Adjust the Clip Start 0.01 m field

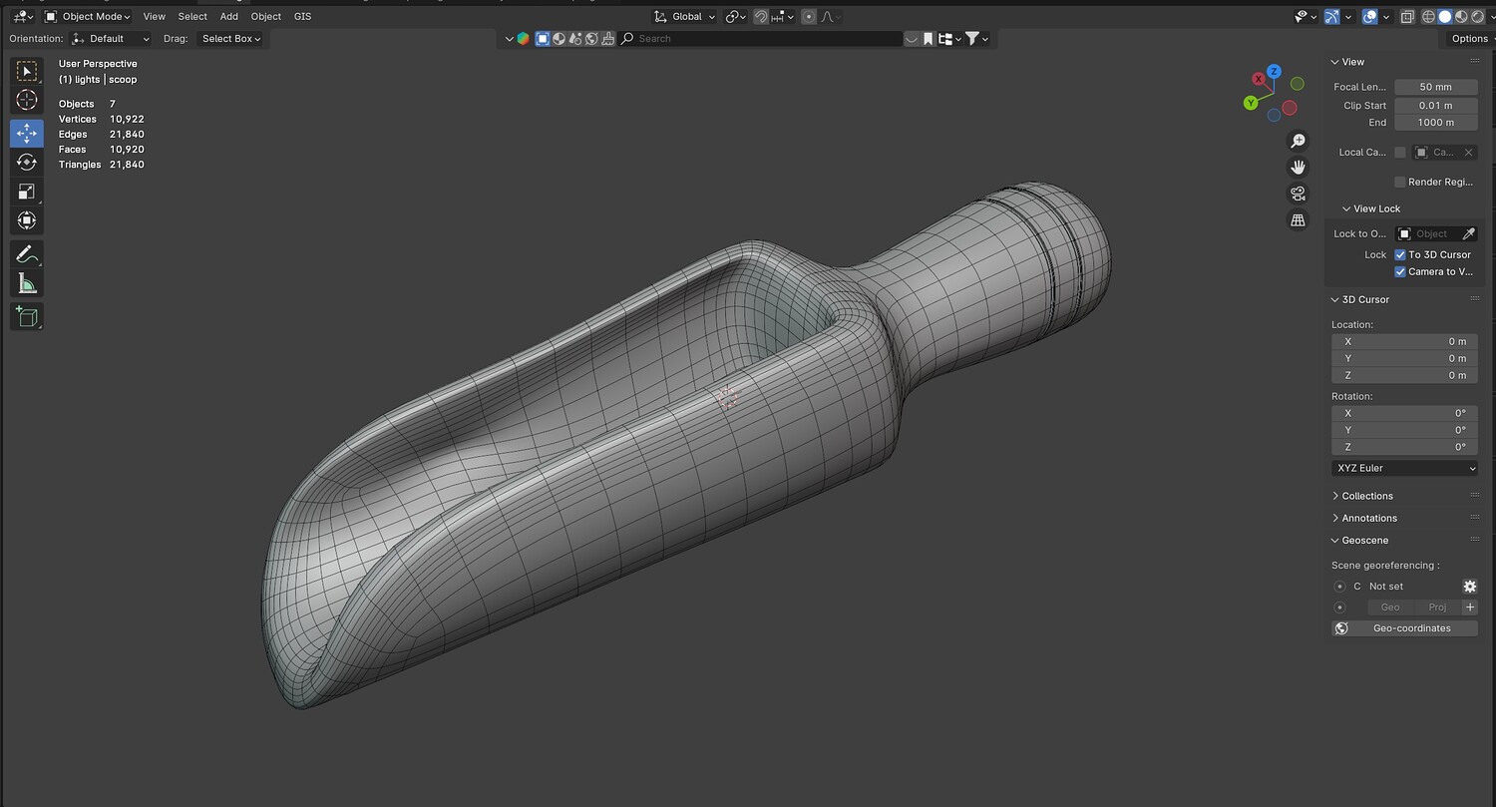[1436, 105]
